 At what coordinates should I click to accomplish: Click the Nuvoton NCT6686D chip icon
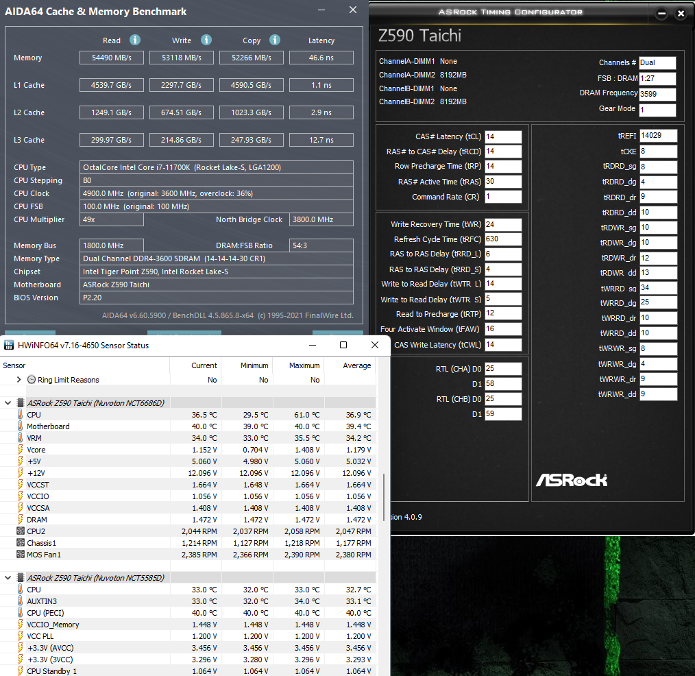click(x=21, y=403)
